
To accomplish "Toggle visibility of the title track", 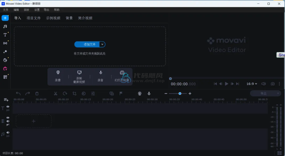I will [8, 107].
